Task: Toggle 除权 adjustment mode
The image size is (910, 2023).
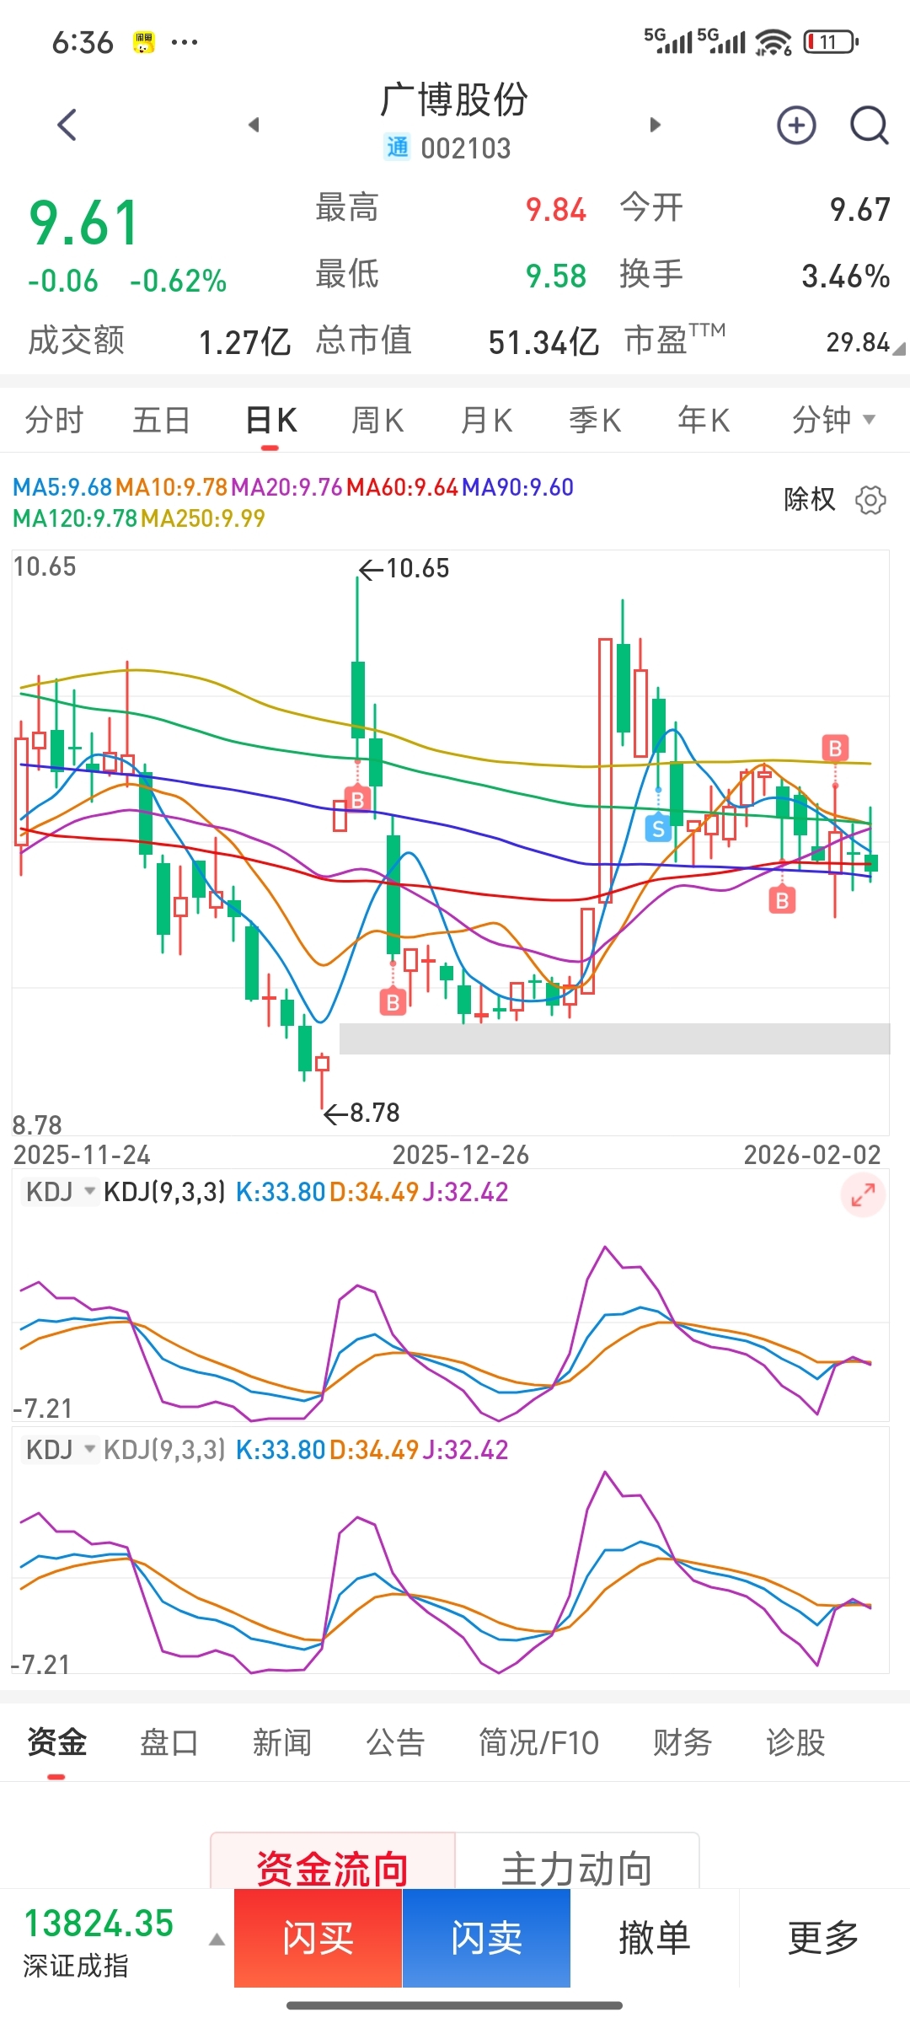Action: 809,499
